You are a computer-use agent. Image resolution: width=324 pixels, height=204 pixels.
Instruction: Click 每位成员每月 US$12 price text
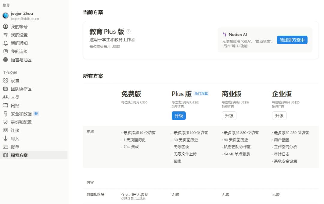pyautogui.click(x=185, y=102)
